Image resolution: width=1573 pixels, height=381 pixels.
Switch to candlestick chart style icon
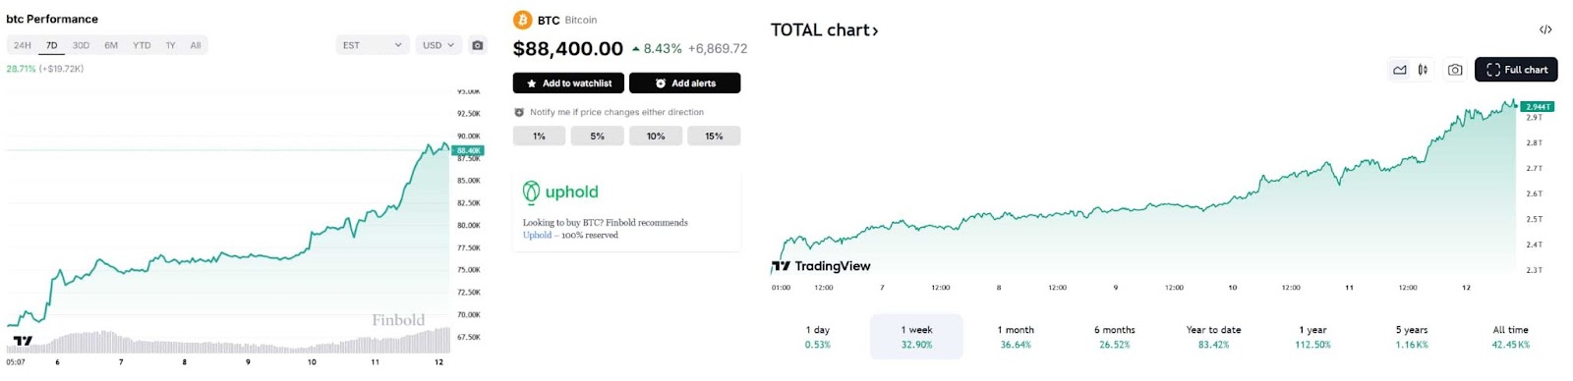[x=1423, y=70]
